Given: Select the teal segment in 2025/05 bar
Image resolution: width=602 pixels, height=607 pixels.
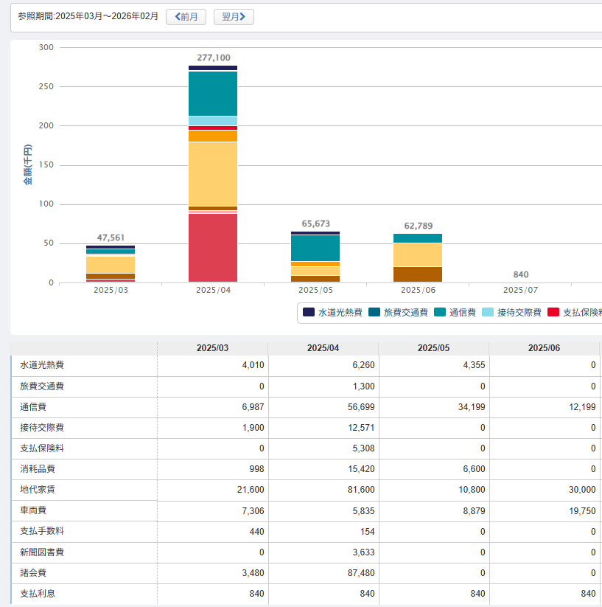Looking at the screenshot, I should point(315,248).
